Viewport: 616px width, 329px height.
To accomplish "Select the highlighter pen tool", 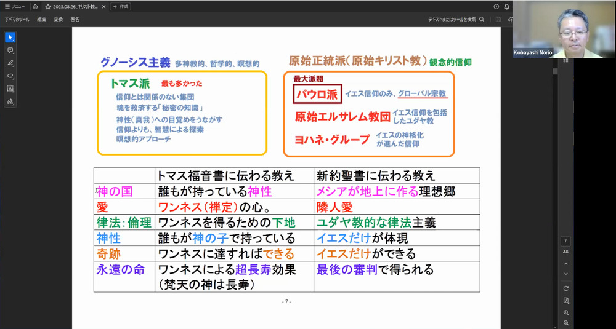I will [x=10, y=63].
